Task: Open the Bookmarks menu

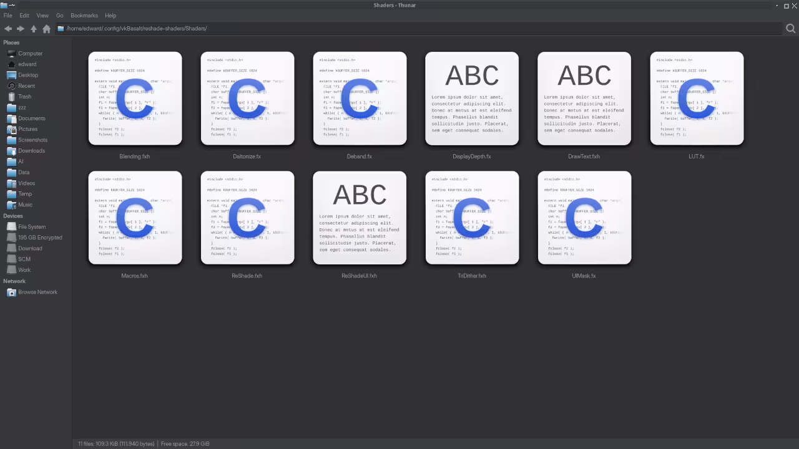Action: tap(84, 16)
